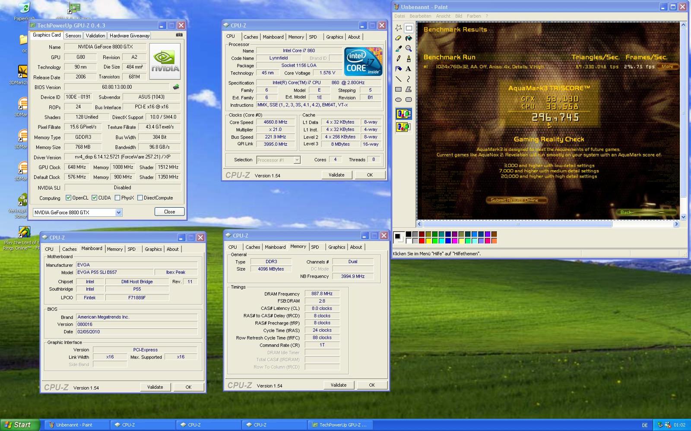Open the Caches tab in the top CPU-Z window

point(250,37)
